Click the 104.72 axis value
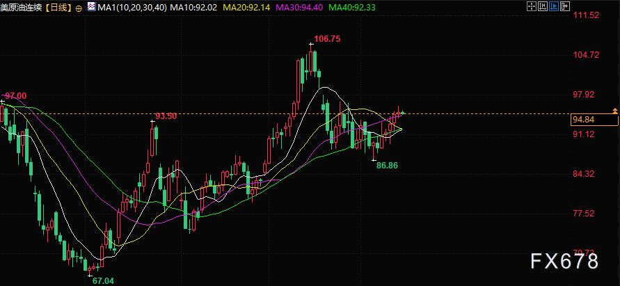620x286 pixels. coord(587,54)
